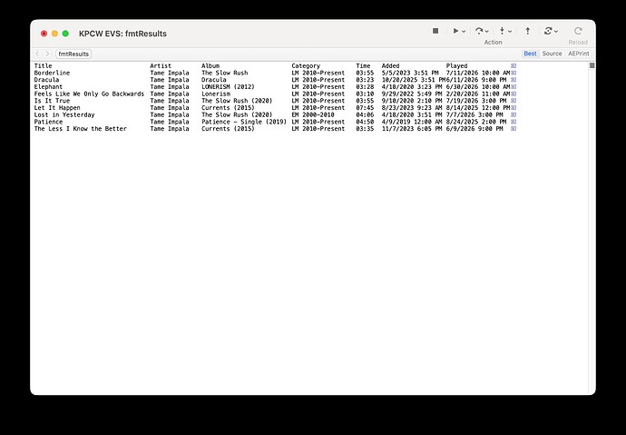
Task: Click the album 'LONERISM (2012)'
Action: point(228,86)
